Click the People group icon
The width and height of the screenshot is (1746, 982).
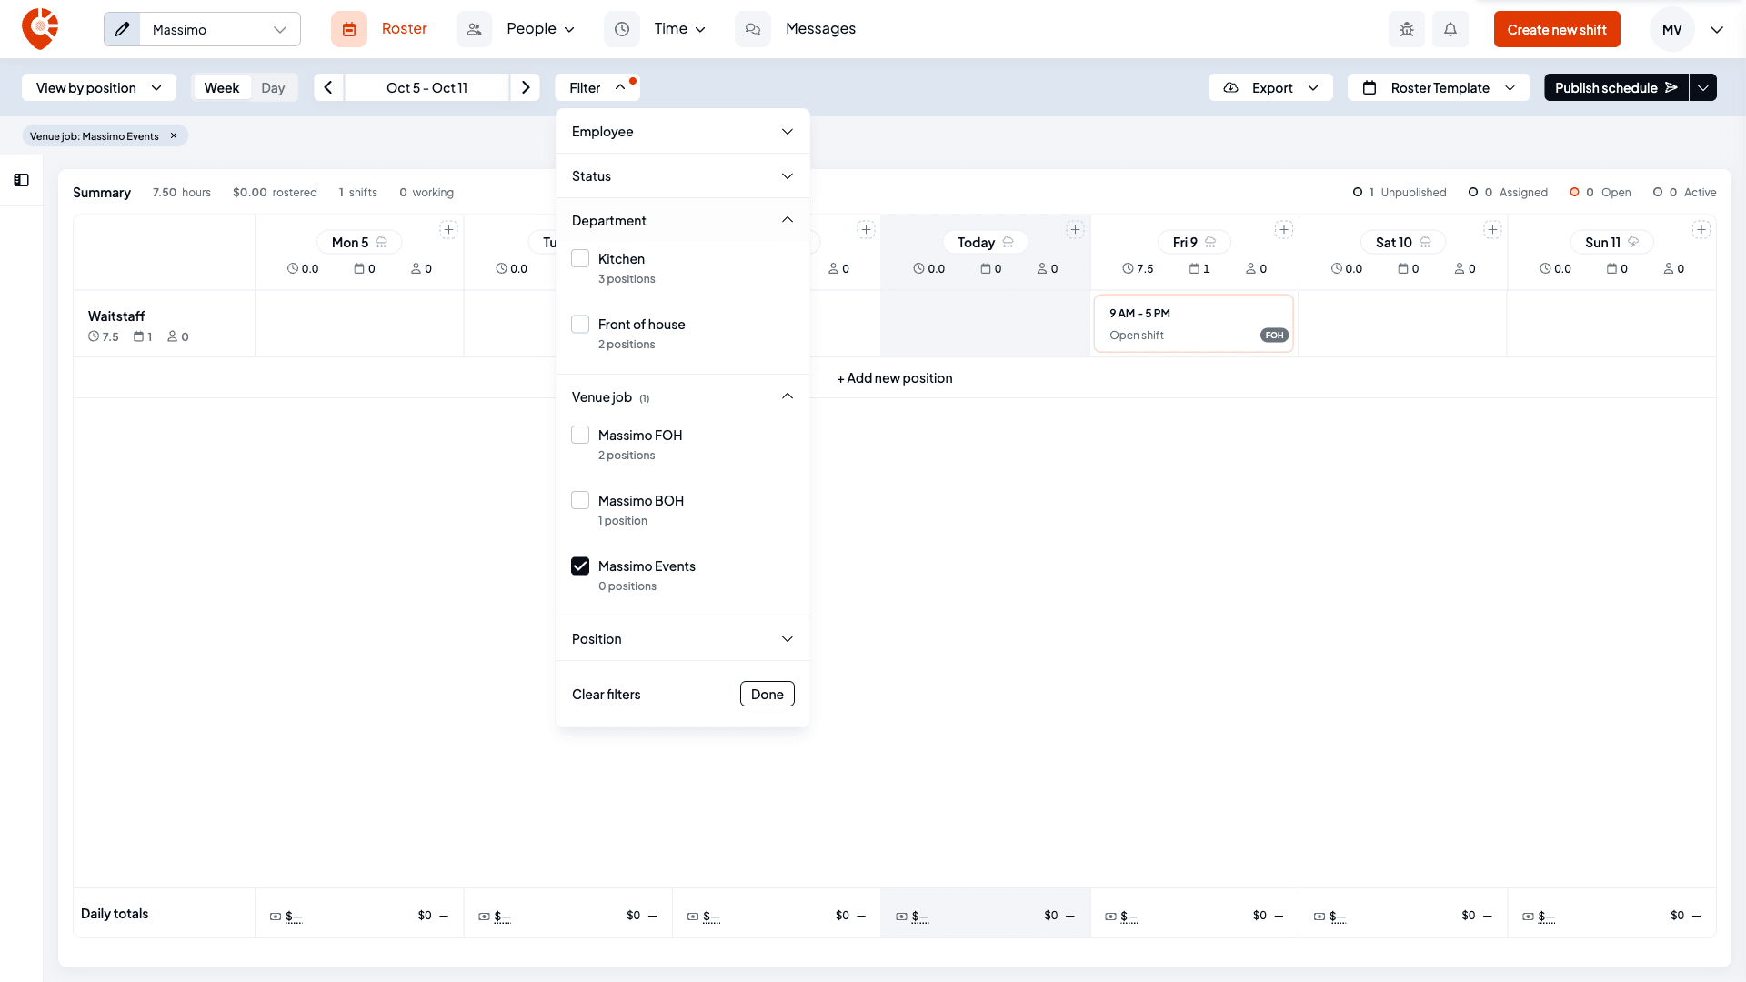click(x=474, y=29)
